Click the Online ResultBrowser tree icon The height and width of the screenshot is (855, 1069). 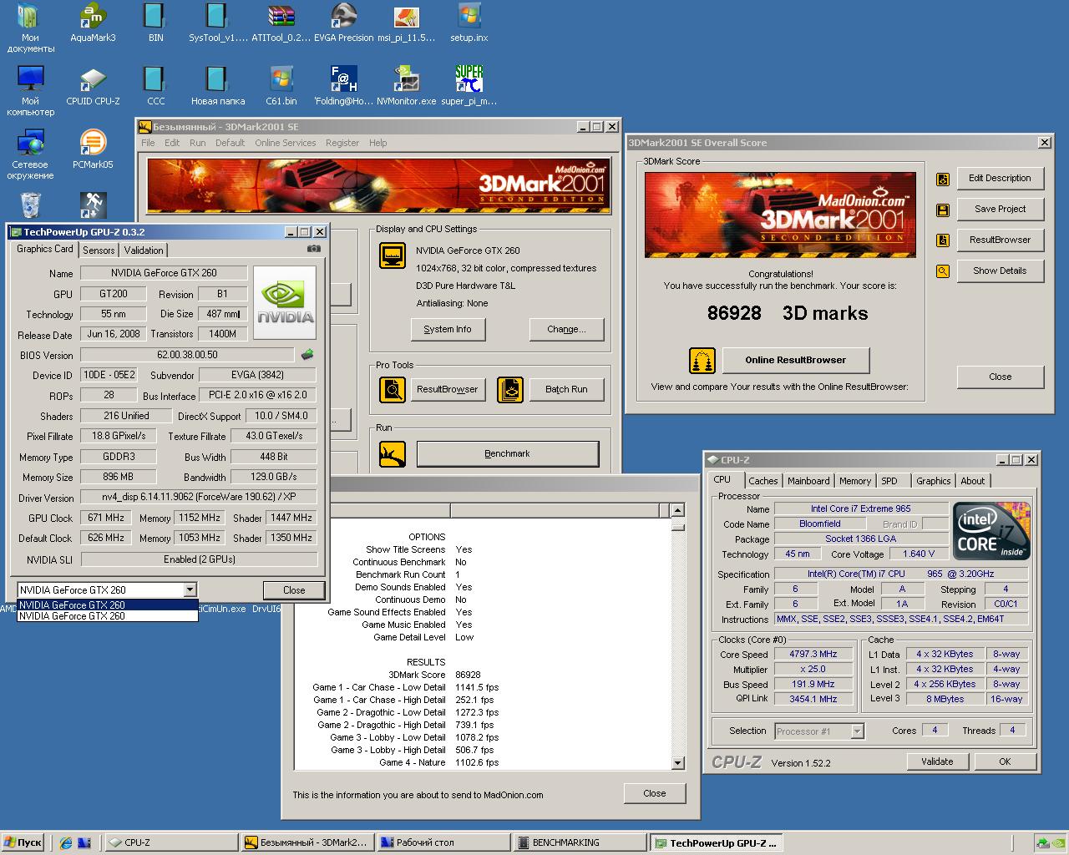pyautogui.click(x=702, y=361)
